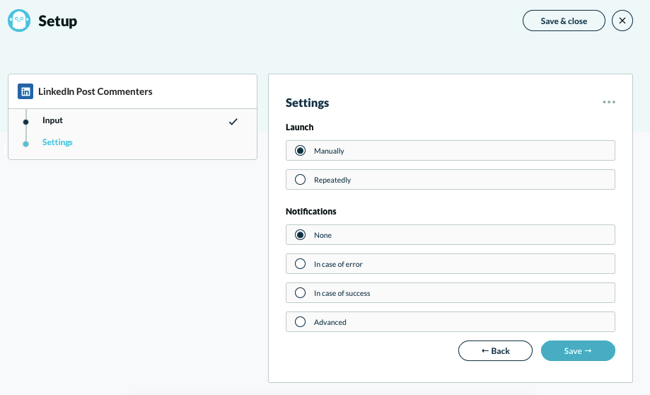Click the Settings step bullet marker
This screenshot has width=650, height=395.
coord(25,144)
